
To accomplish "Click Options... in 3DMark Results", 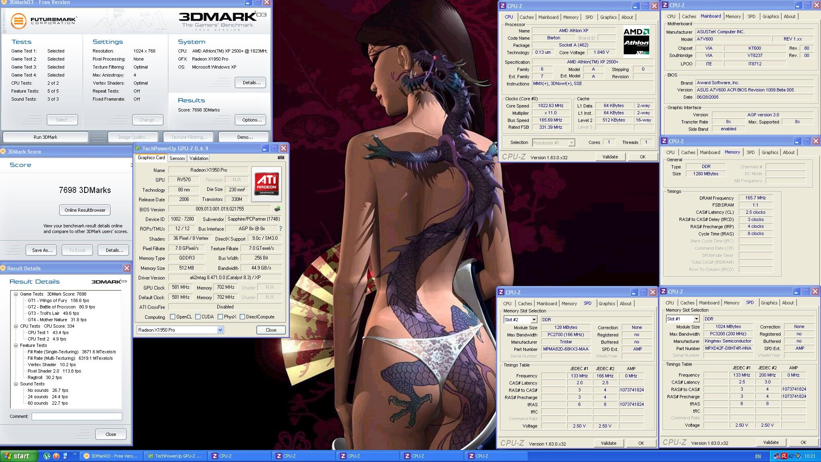I will click(x=251, y=120).
